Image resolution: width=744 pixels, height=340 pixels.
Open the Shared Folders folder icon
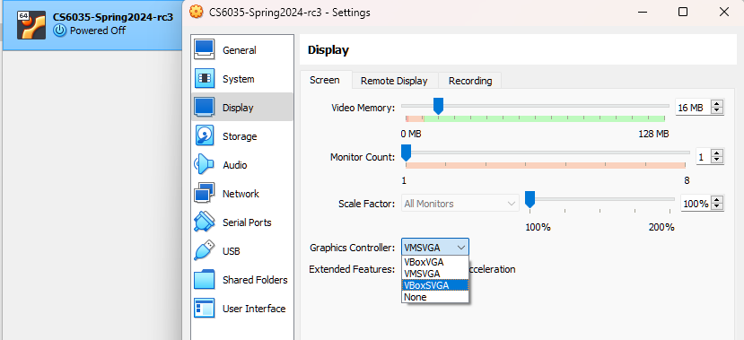(205, 279)
